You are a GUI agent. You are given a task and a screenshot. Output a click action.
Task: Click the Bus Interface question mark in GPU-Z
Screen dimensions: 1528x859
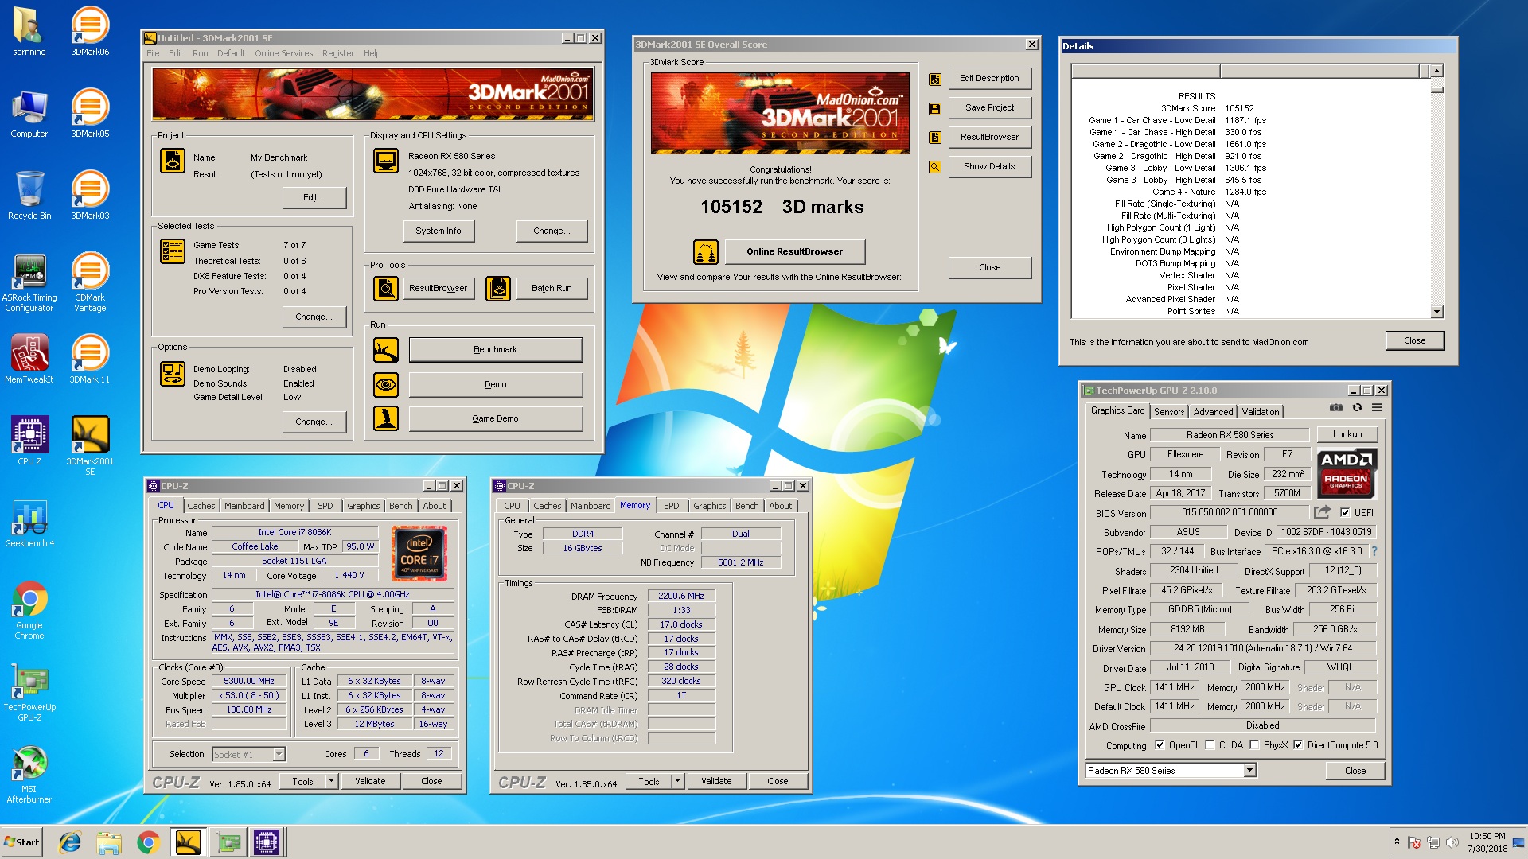pos(1374,551)
